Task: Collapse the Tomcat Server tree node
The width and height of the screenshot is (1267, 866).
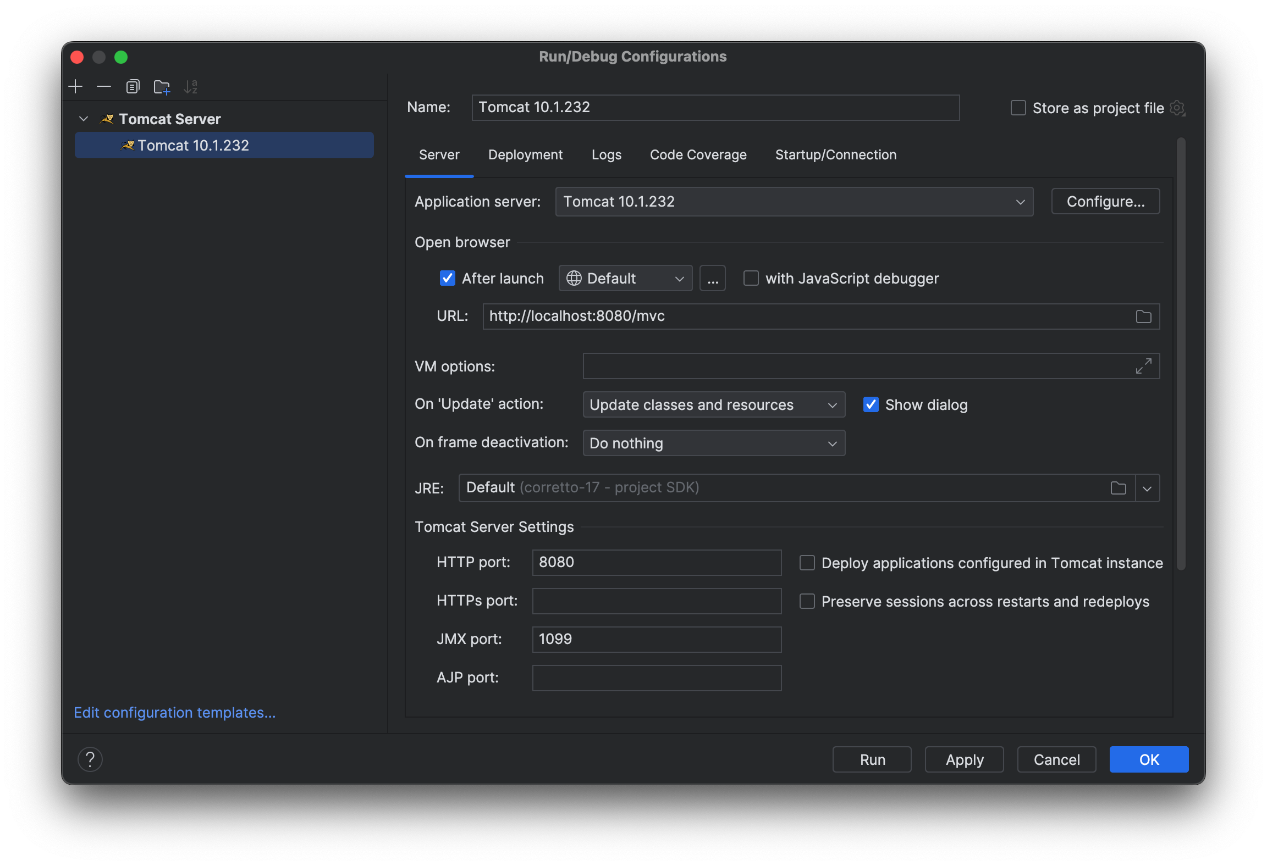Action: click(x=84, y=118)
